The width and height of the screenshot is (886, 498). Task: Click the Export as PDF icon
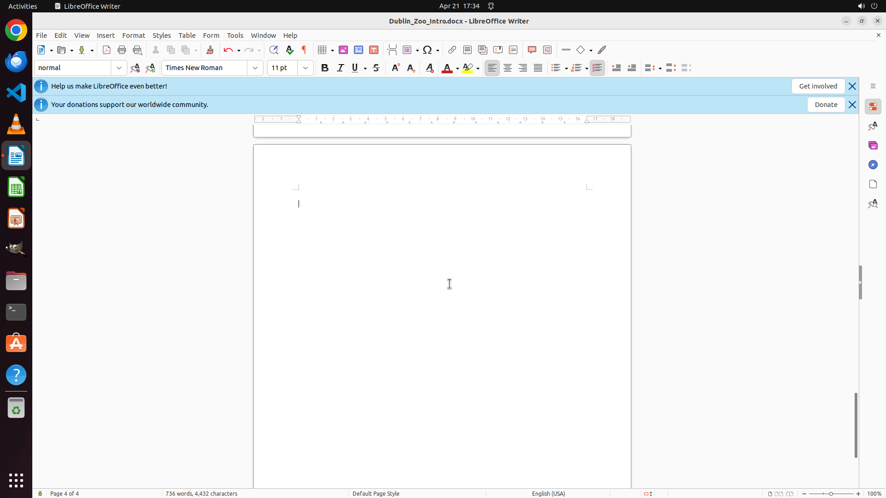point(107,50)
